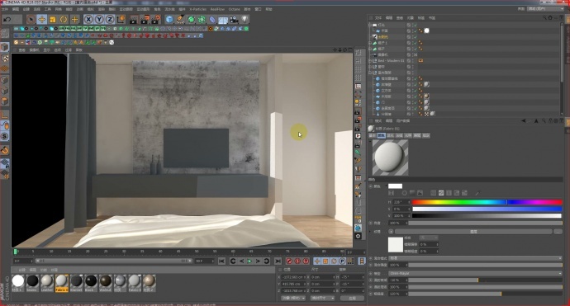Screen dimensions: 570x306
Task: Open the spline pen tool
Action: coord(180,19)
